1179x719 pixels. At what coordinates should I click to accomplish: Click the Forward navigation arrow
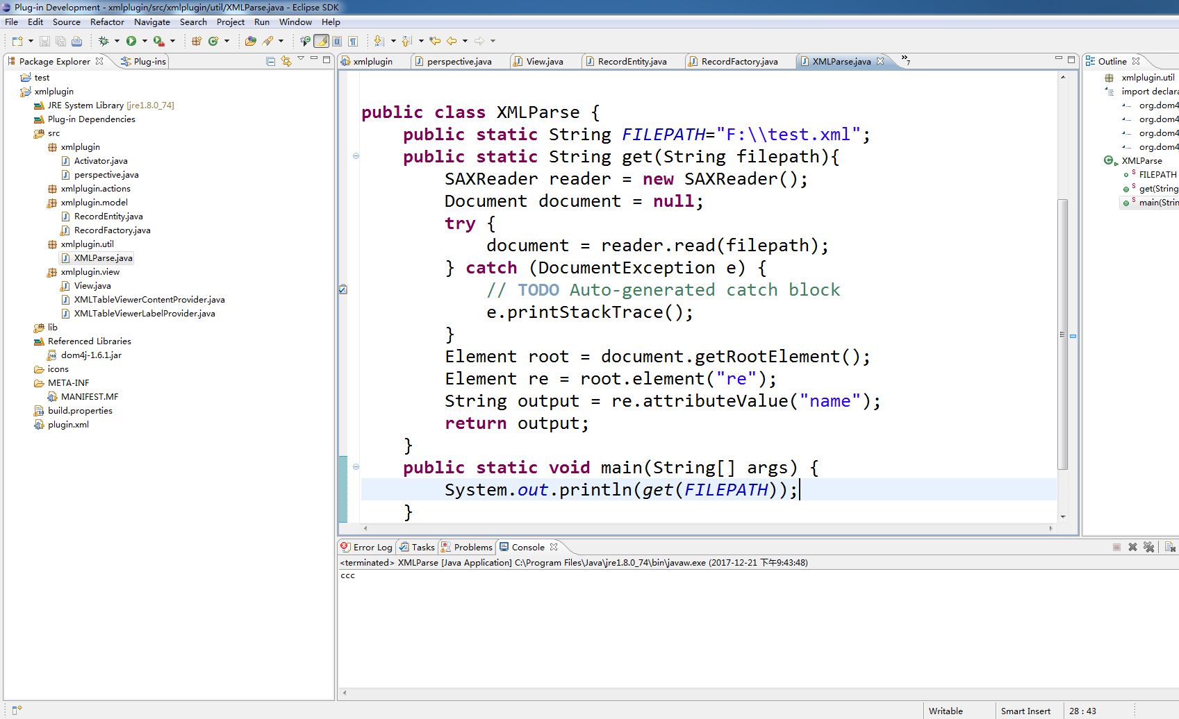pyautogui.click(x=479, y=41)
